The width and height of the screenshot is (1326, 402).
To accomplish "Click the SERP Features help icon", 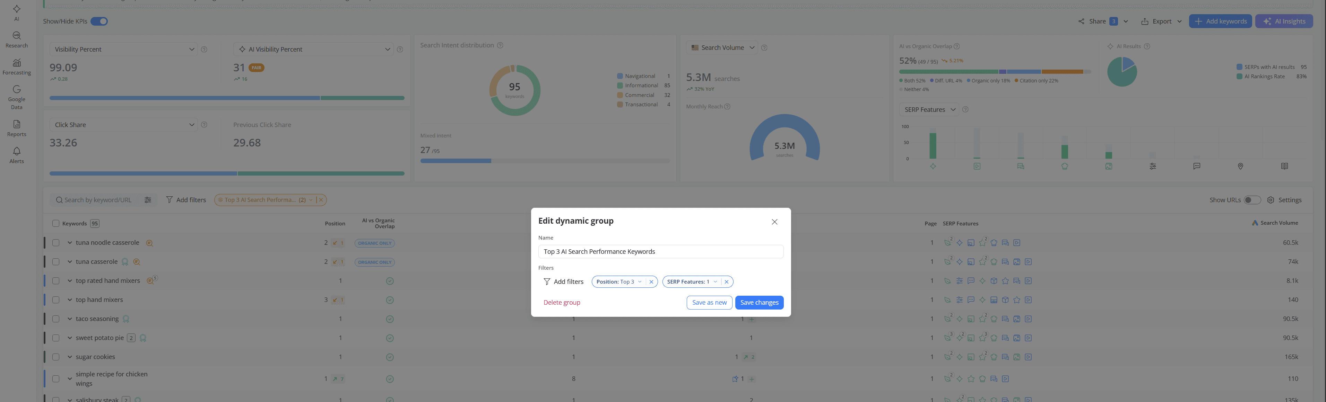I will point(966,109).
